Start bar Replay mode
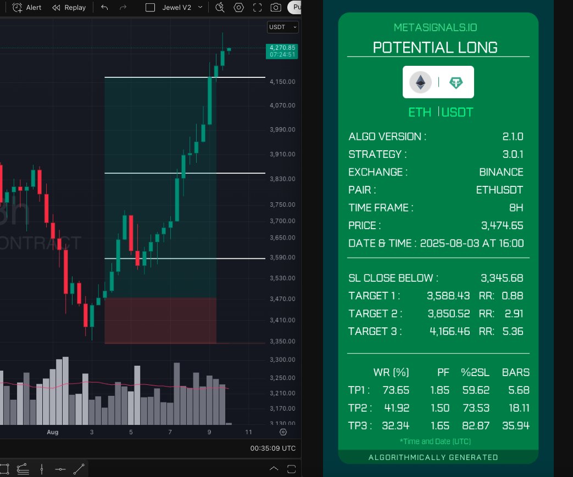 point(69,7)
